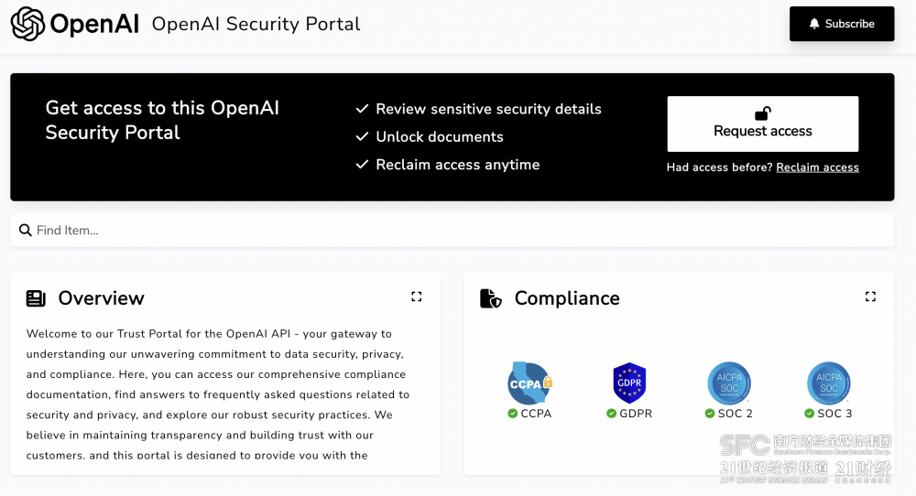Expand the Compliance panel
Image resolution: width=916 pixels, height=496 pixels.
click(870, 297)
